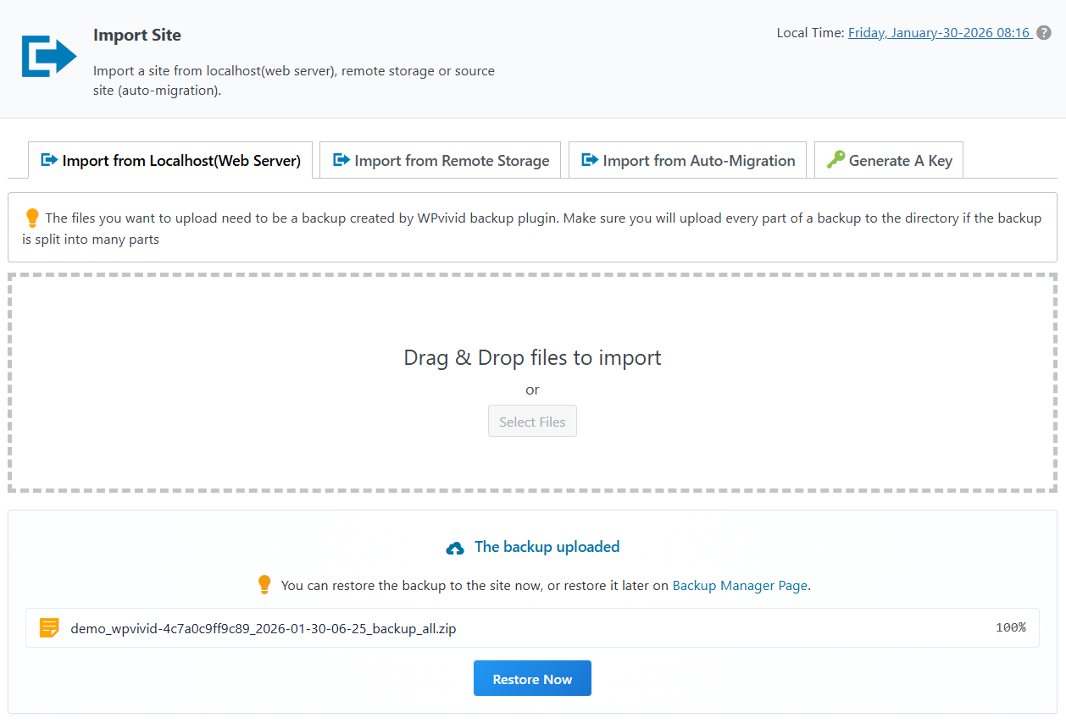1066x723 pixels.
Task: Select the uploaded backup zip file name
Action: coord(263,629)
